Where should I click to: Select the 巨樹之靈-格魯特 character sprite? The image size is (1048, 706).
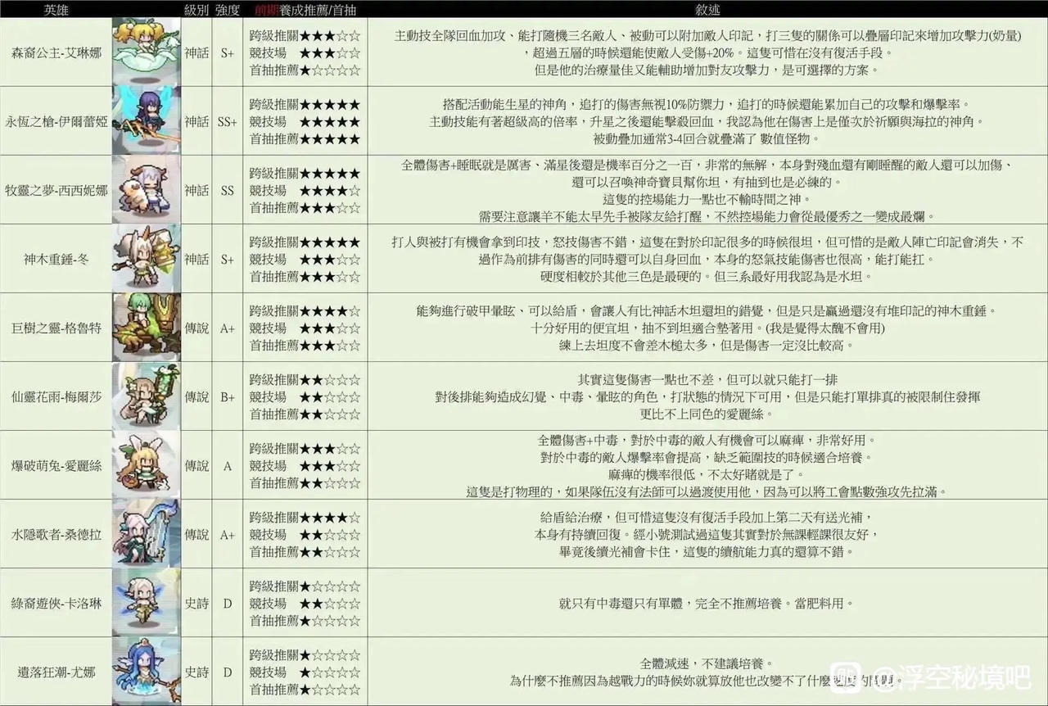[146, 328]
